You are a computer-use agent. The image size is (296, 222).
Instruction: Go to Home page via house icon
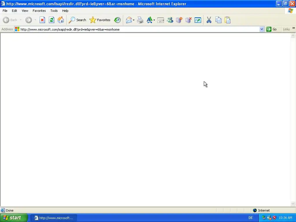pyautogui.click(x=61, y=20)
